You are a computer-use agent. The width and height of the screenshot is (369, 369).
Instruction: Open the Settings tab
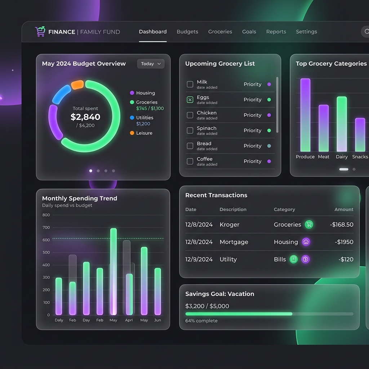[306, 32]
